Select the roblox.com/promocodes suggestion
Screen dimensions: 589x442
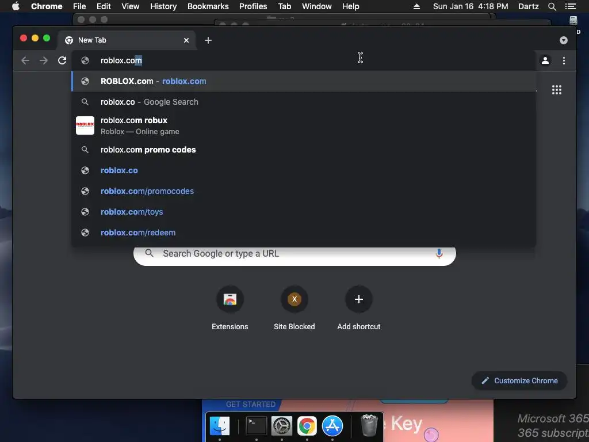304,191
